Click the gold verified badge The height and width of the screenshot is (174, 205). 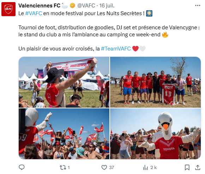click(72, 6)
